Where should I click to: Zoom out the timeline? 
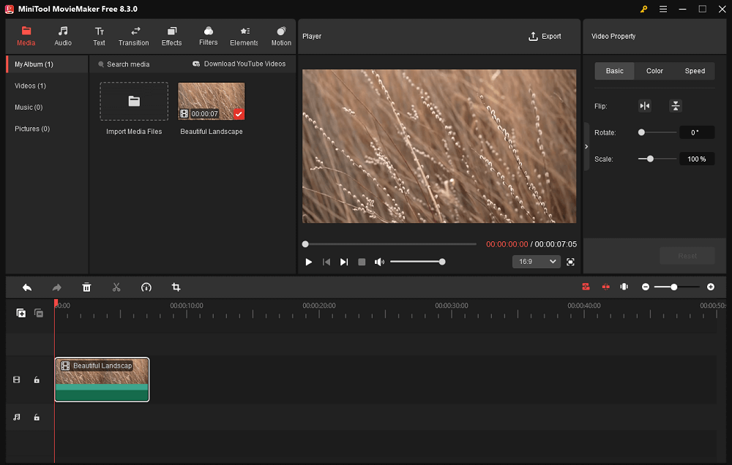(646, 287)
